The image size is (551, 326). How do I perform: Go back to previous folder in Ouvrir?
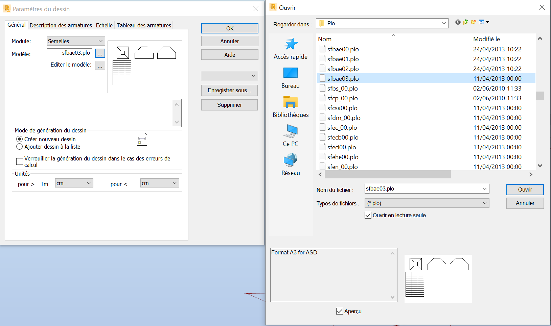[458, 22]
